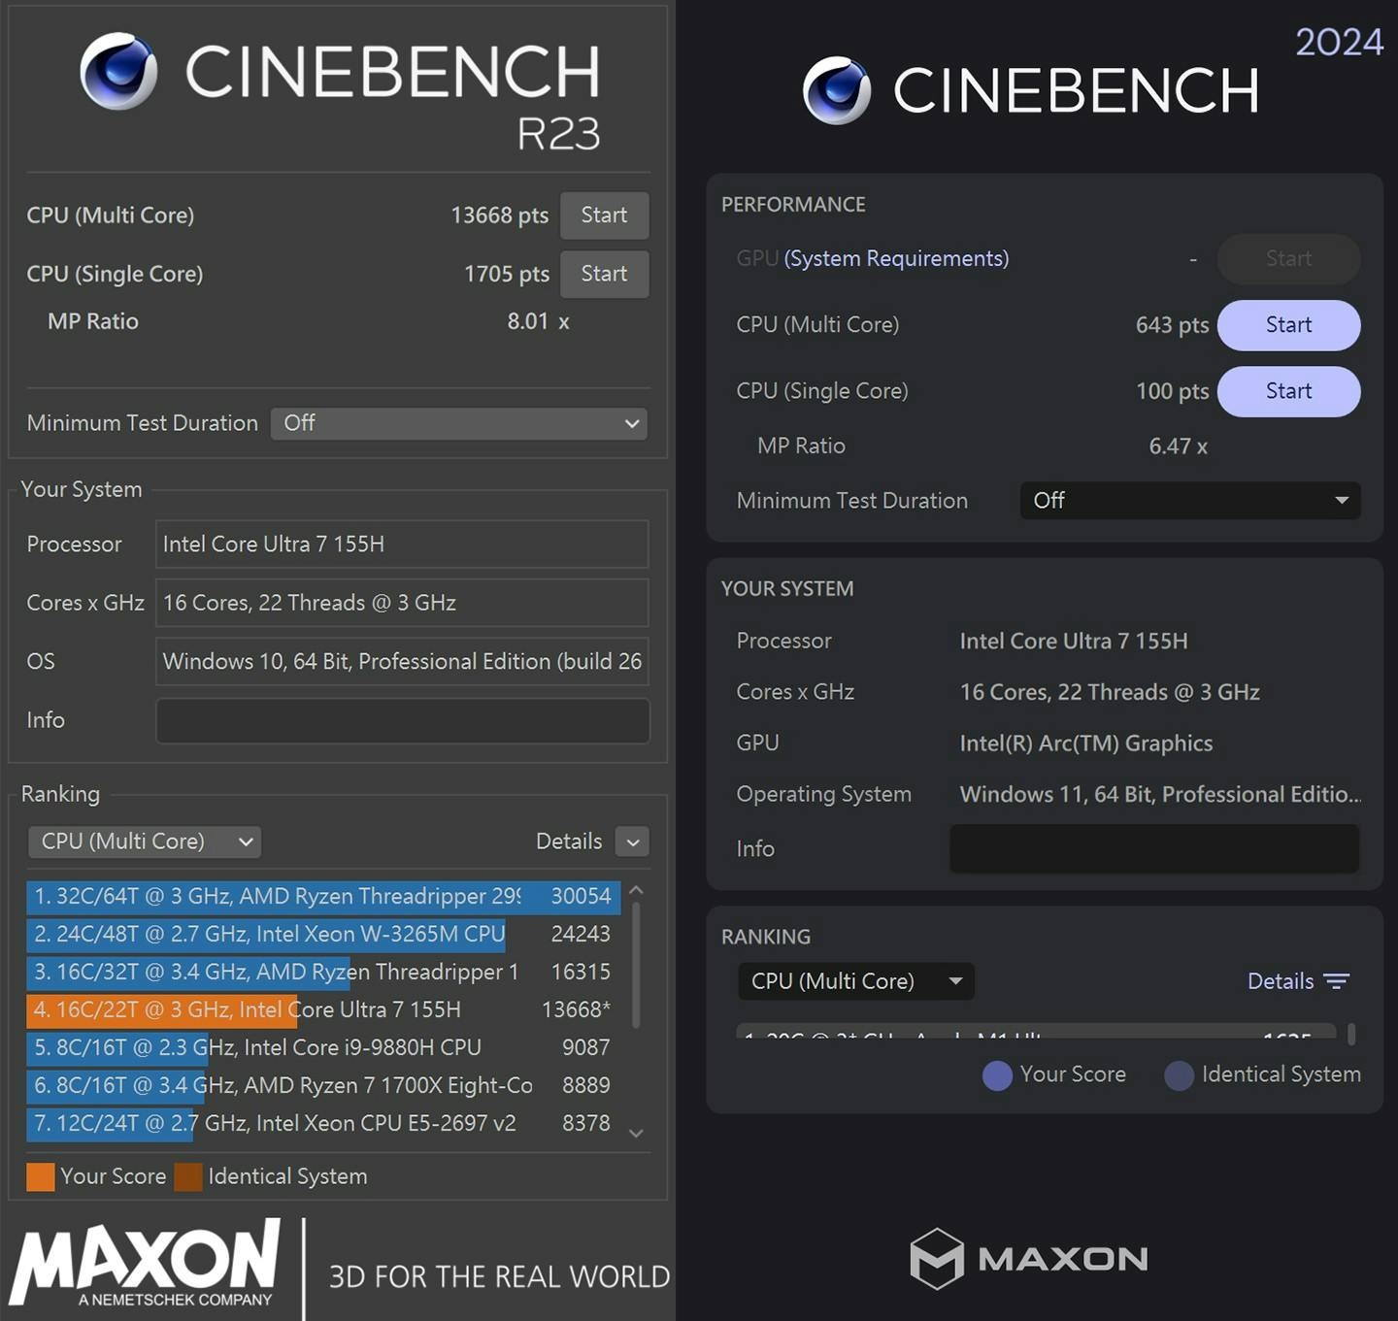The height and width of the screenshot is (1321, 1398).
Task: Open Cinebench 2024 Minimum Test Duration dropdown
Action: pyautogui.click(x=1189, y=501)
